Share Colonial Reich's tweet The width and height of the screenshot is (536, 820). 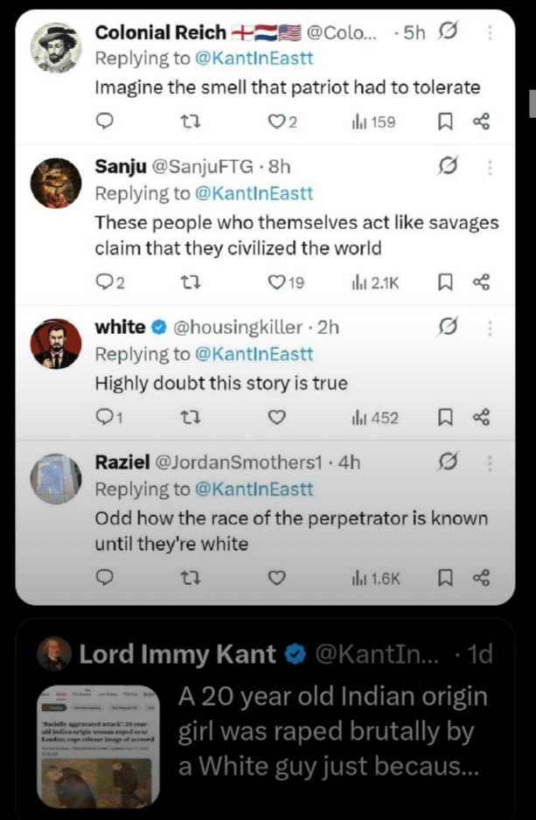point(481,122)
